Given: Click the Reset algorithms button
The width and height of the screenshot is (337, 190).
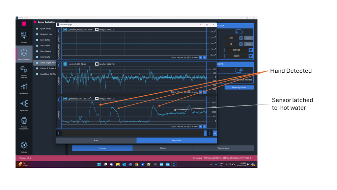Looking at the screenshot, I should point(239,88).
